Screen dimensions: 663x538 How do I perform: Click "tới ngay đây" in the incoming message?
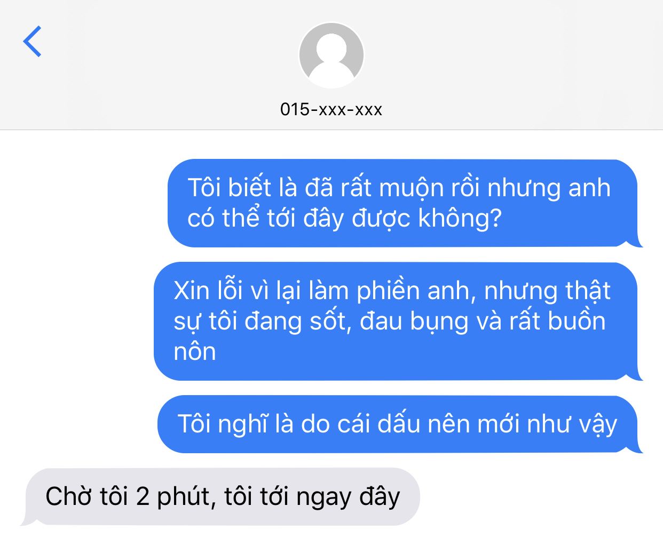pos(330,497)
